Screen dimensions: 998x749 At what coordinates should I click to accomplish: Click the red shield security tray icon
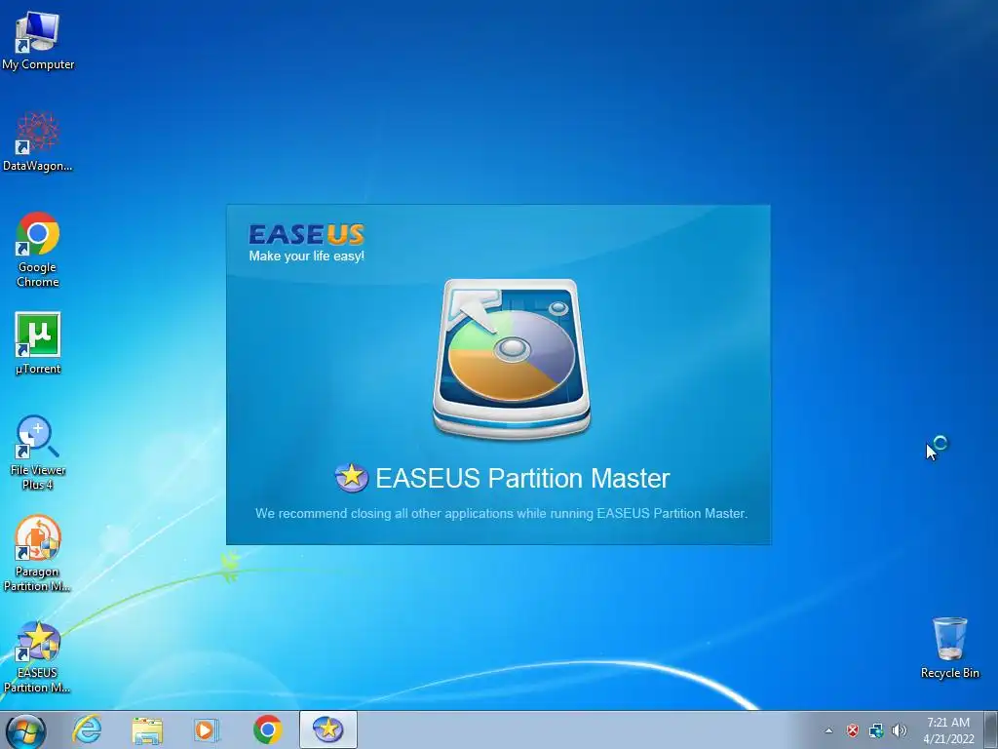click(852, 730)
